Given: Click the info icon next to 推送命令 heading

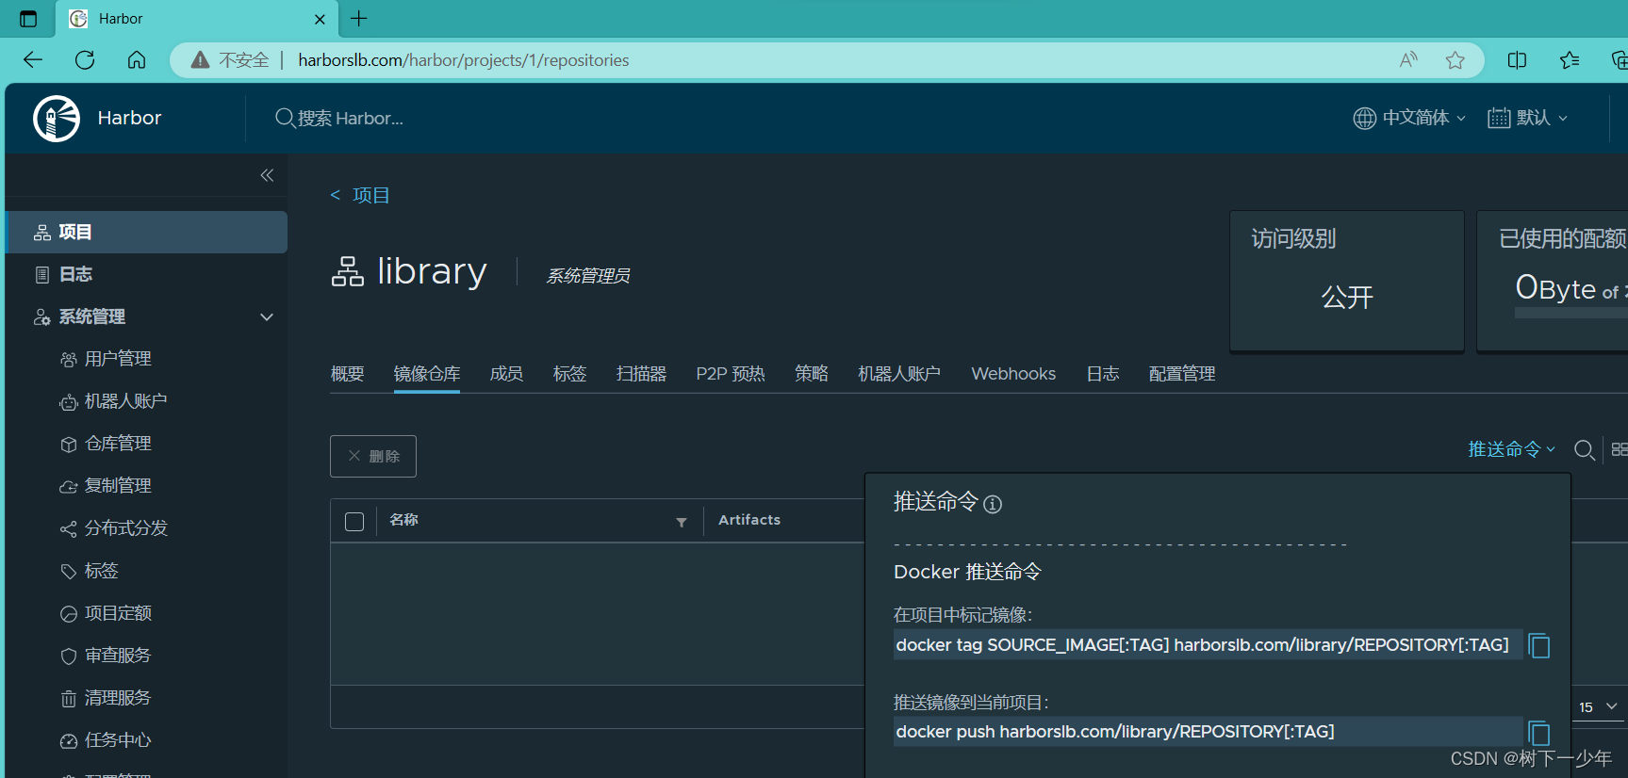Looking at the screenshot, I should (993, 504).
